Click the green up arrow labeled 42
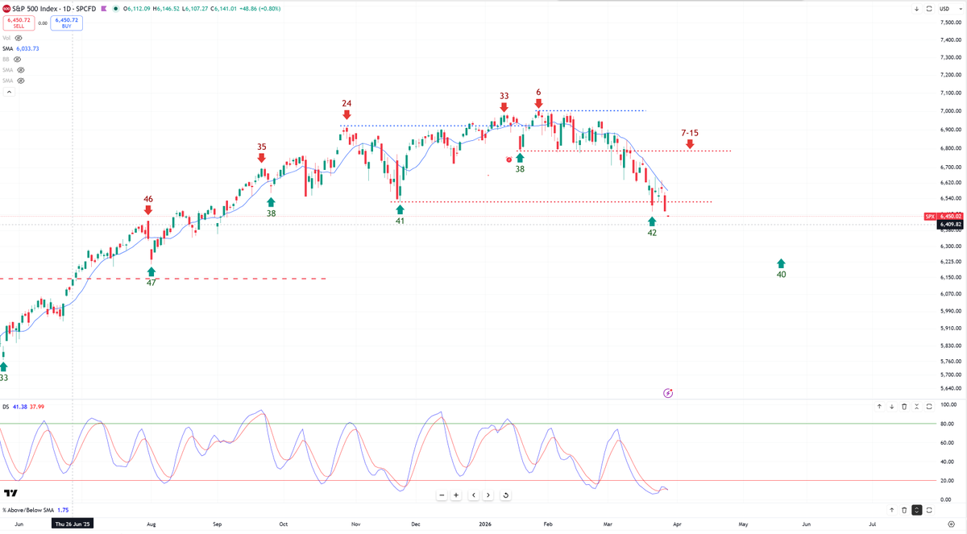Screen dimensions: 967x534 point(652,221)
